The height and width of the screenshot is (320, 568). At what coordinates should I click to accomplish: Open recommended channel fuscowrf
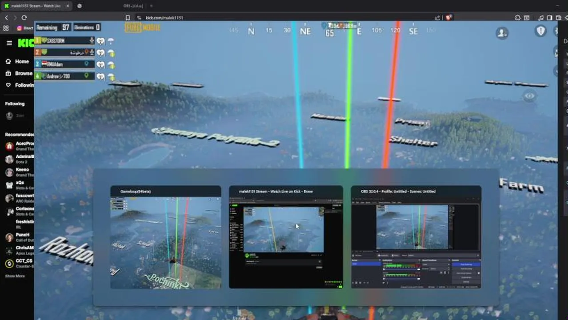19,198
